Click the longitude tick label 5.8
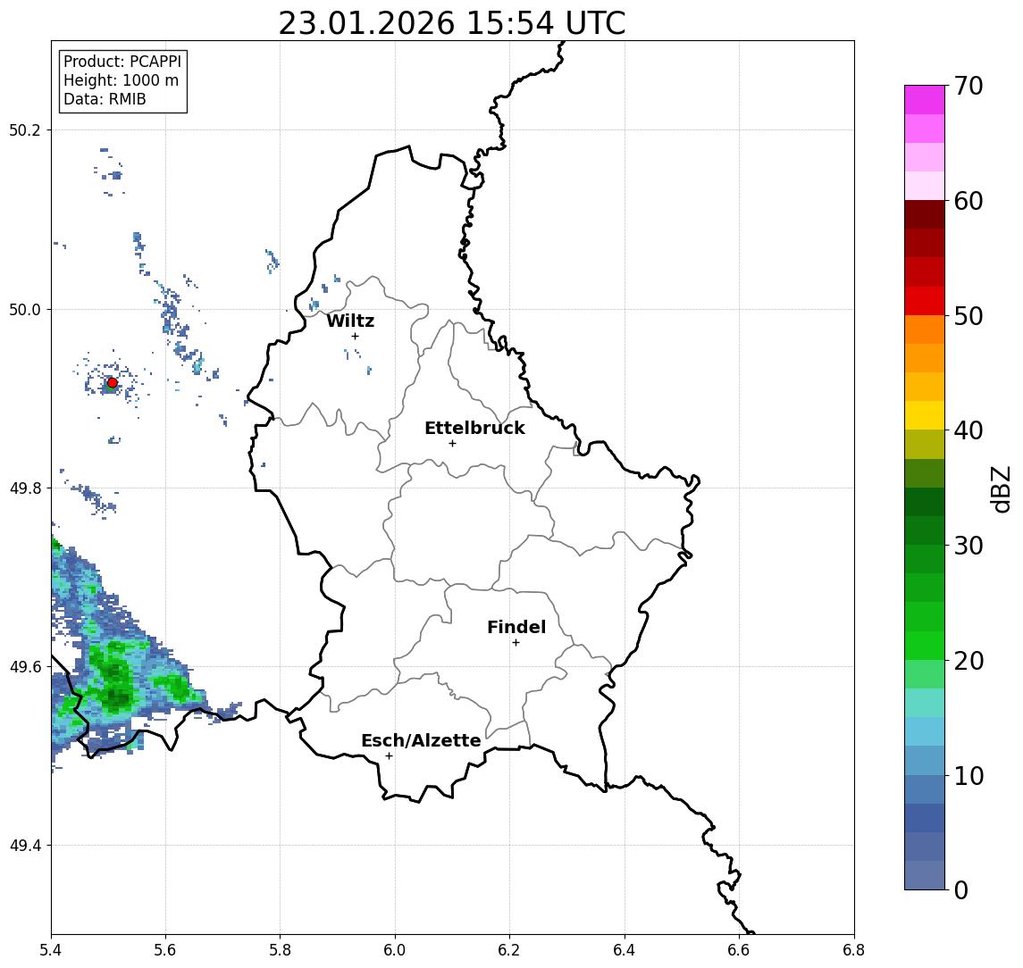This screenshot has width=1023, height=968. click(x=280, y=950)
